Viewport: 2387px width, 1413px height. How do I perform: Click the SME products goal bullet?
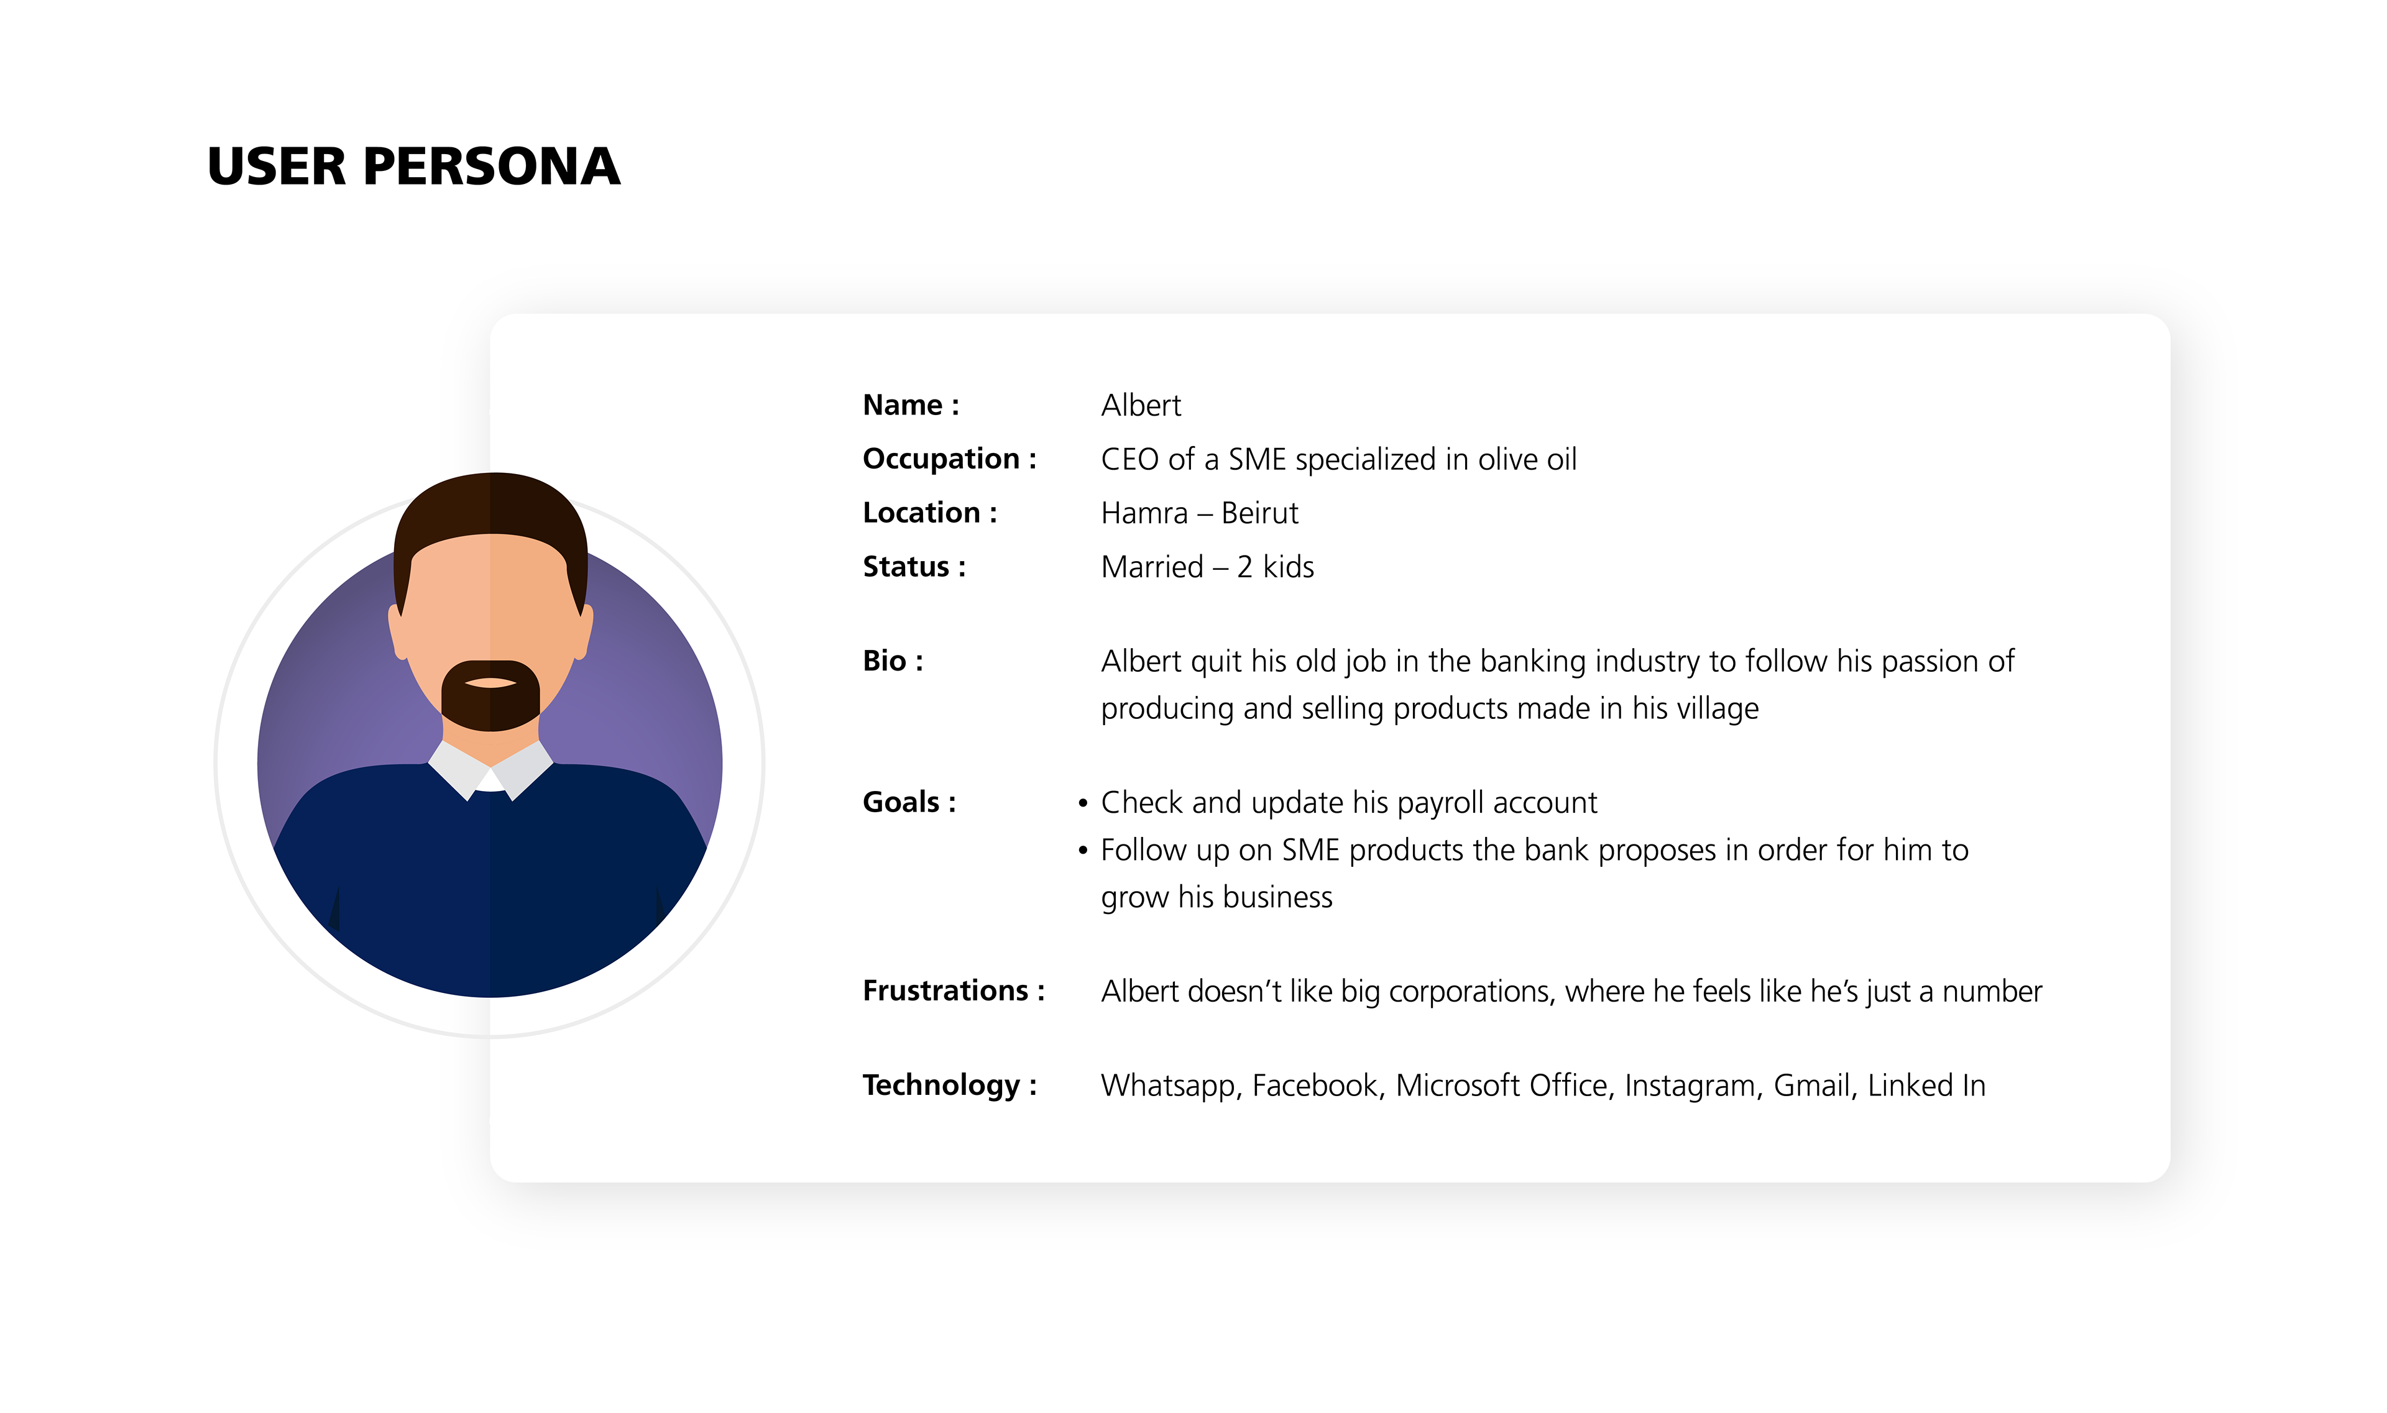[x=1522, y=873]
